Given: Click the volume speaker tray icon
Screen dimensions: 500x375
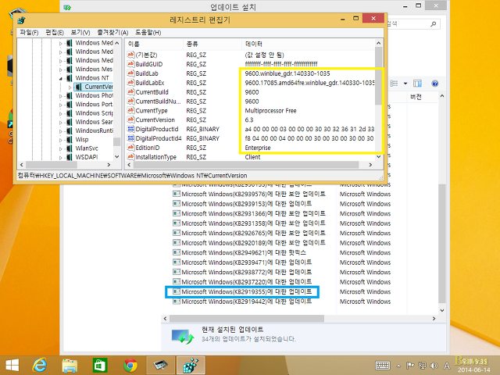Looking at the screenshot, I should click(434, 366).
